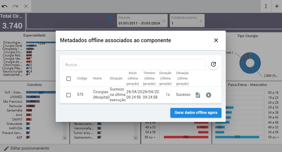Click Gerar dados offline agora button
The height and width of the screenshot is (152, 282).
click(x=196, y=113)
